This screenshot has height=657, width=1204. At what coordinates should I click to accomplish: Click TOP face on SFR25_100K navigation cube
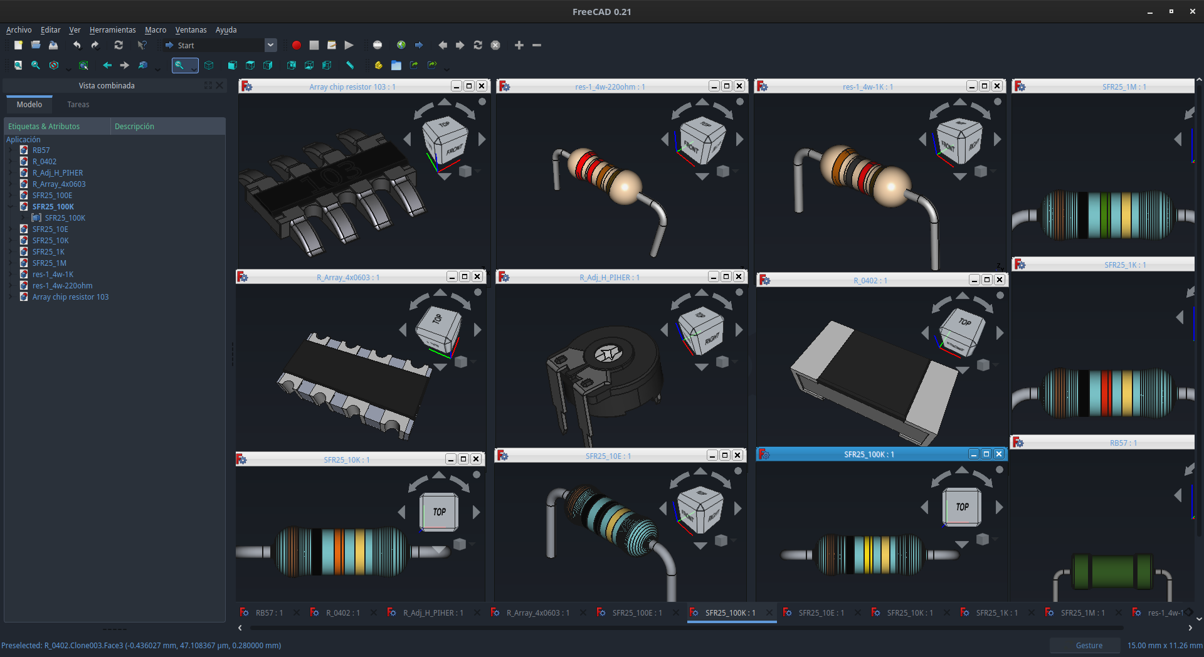pos(962,507)
